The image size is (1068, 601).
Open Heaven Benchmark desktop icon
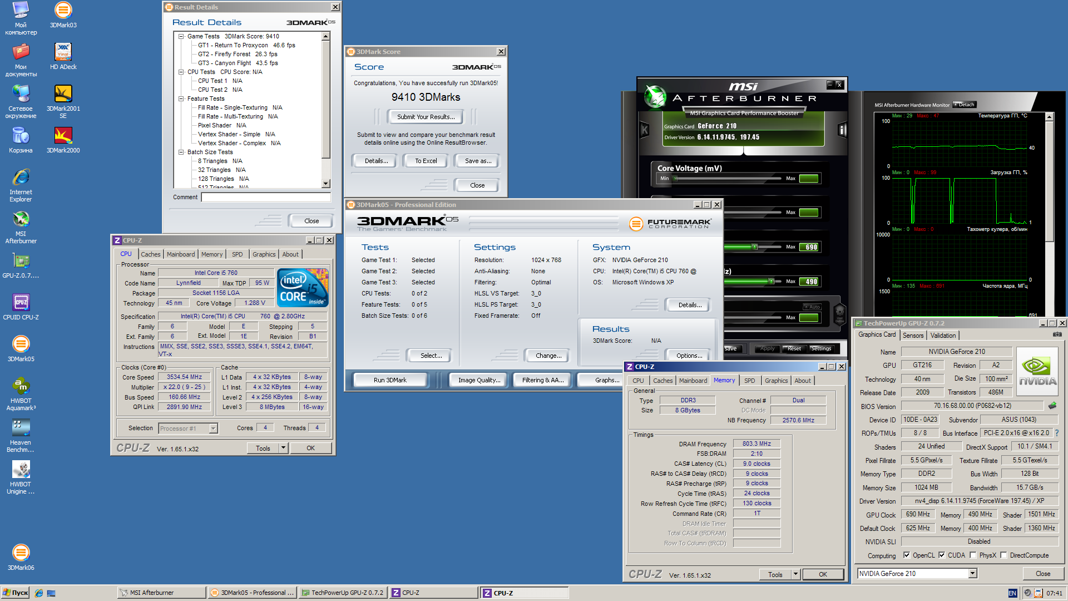[21, 436]
